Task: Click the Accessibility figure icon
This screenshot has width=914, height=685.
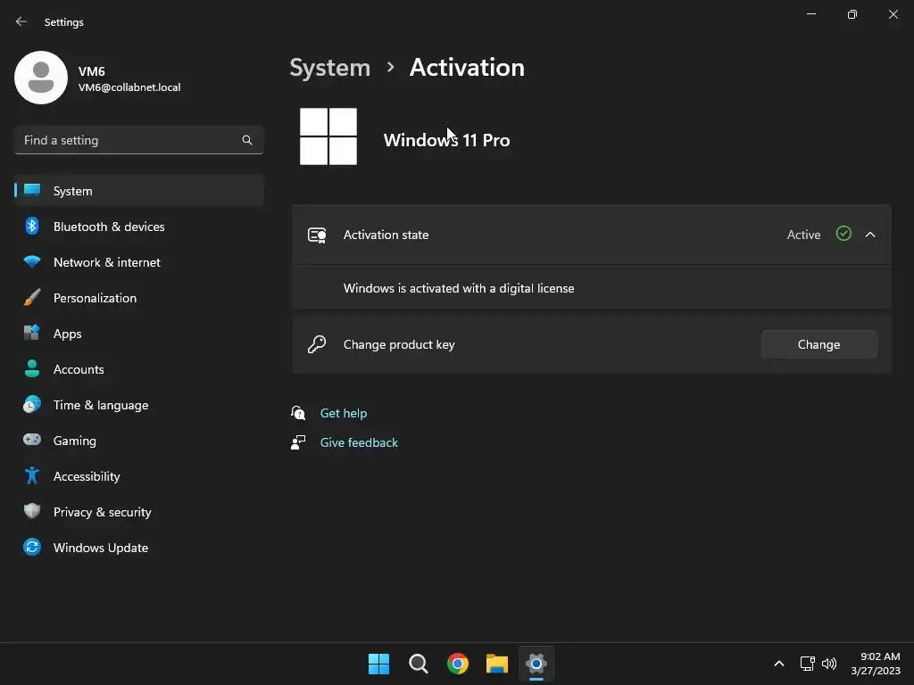Action: tap(32, 476)
